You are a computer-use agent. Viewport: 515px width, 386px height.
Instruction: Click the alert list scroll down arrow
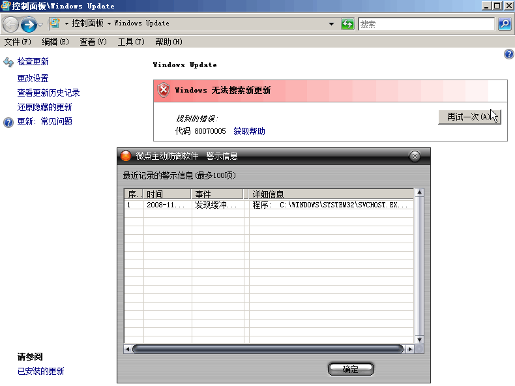click(419, 340)
